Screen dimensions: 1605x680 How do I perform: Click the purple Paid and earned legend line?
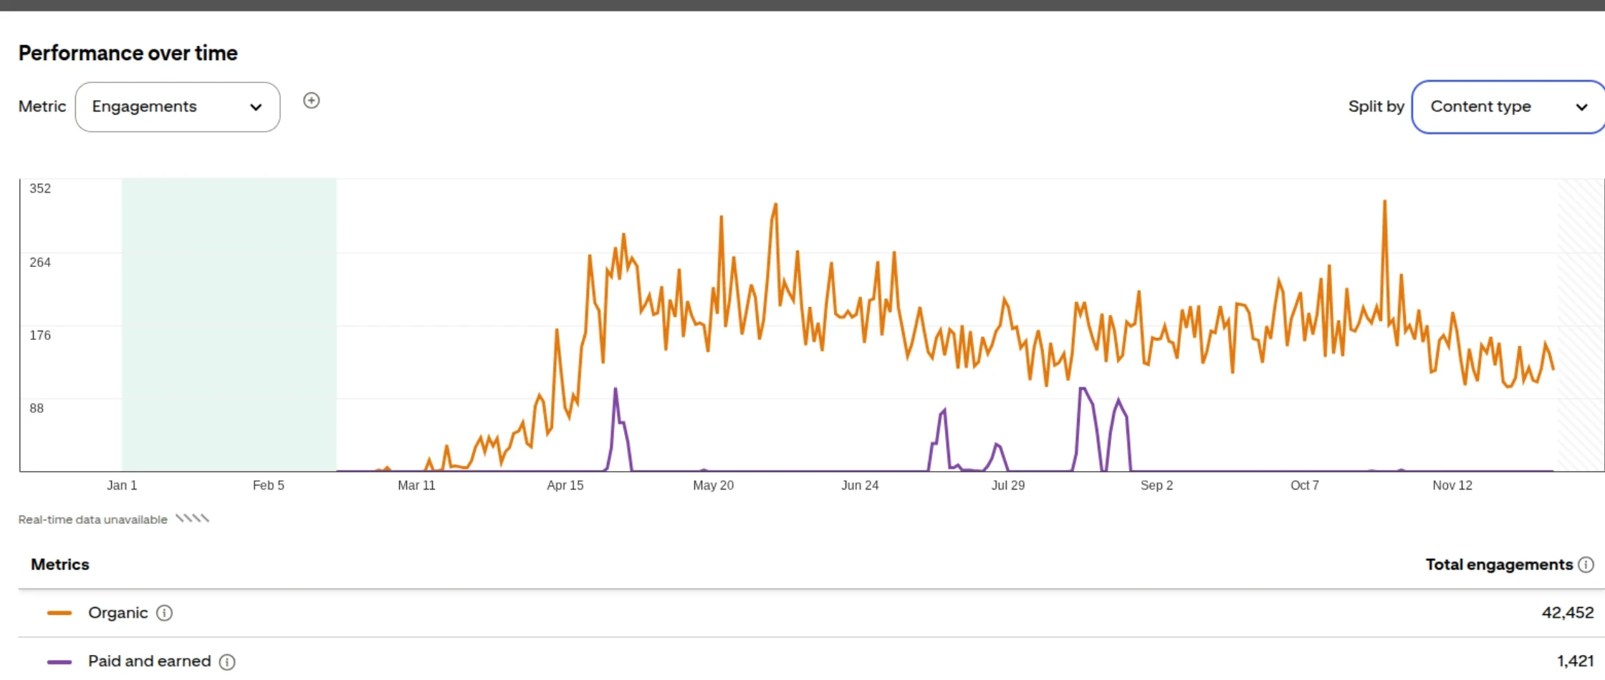click(59, 662)
